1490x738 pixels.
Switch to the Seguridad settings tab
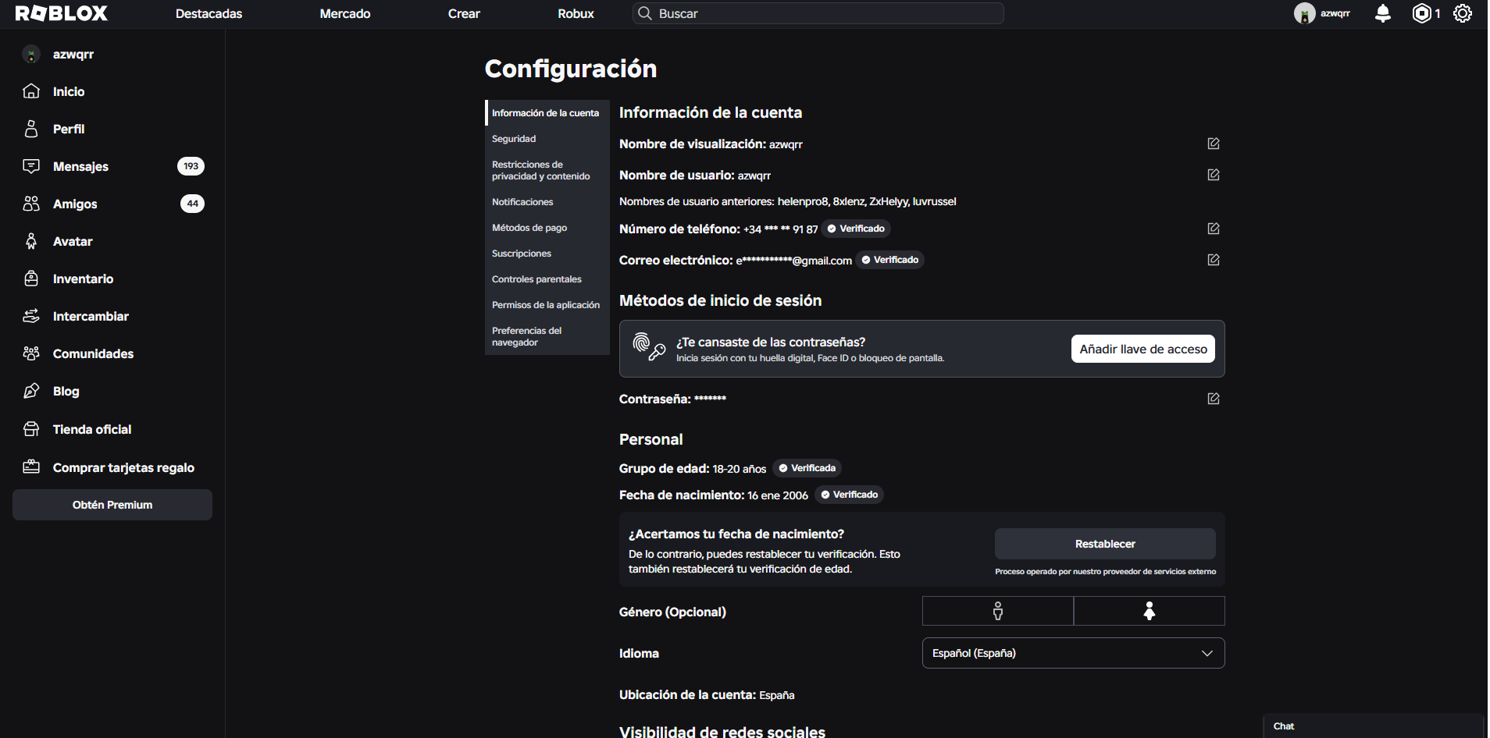[547, 139]
